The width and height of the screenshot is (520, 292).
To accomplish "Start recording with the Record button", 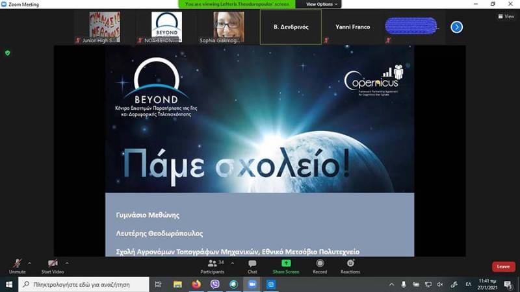I will [x=320, y=265].
